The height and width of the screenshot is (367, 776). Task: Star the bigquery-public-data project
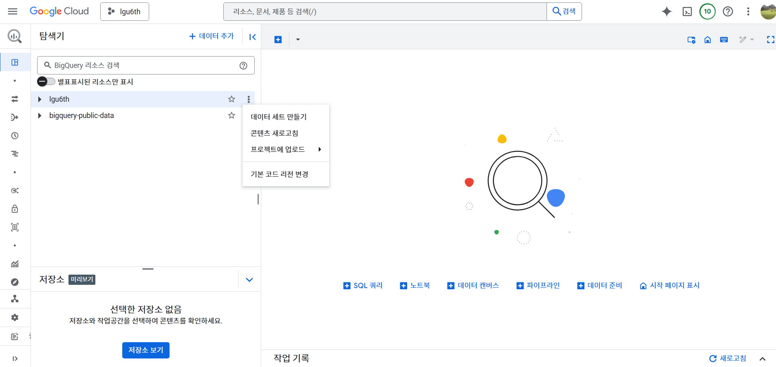231,115
